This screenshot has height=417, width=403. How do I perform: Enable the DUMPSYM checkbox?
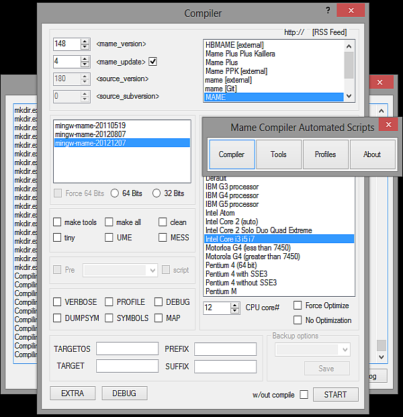(x=57, y=318)
